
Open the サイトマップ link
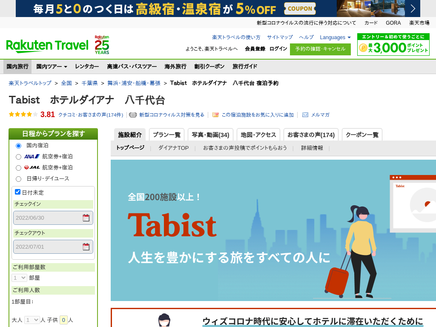click(280, 37)
